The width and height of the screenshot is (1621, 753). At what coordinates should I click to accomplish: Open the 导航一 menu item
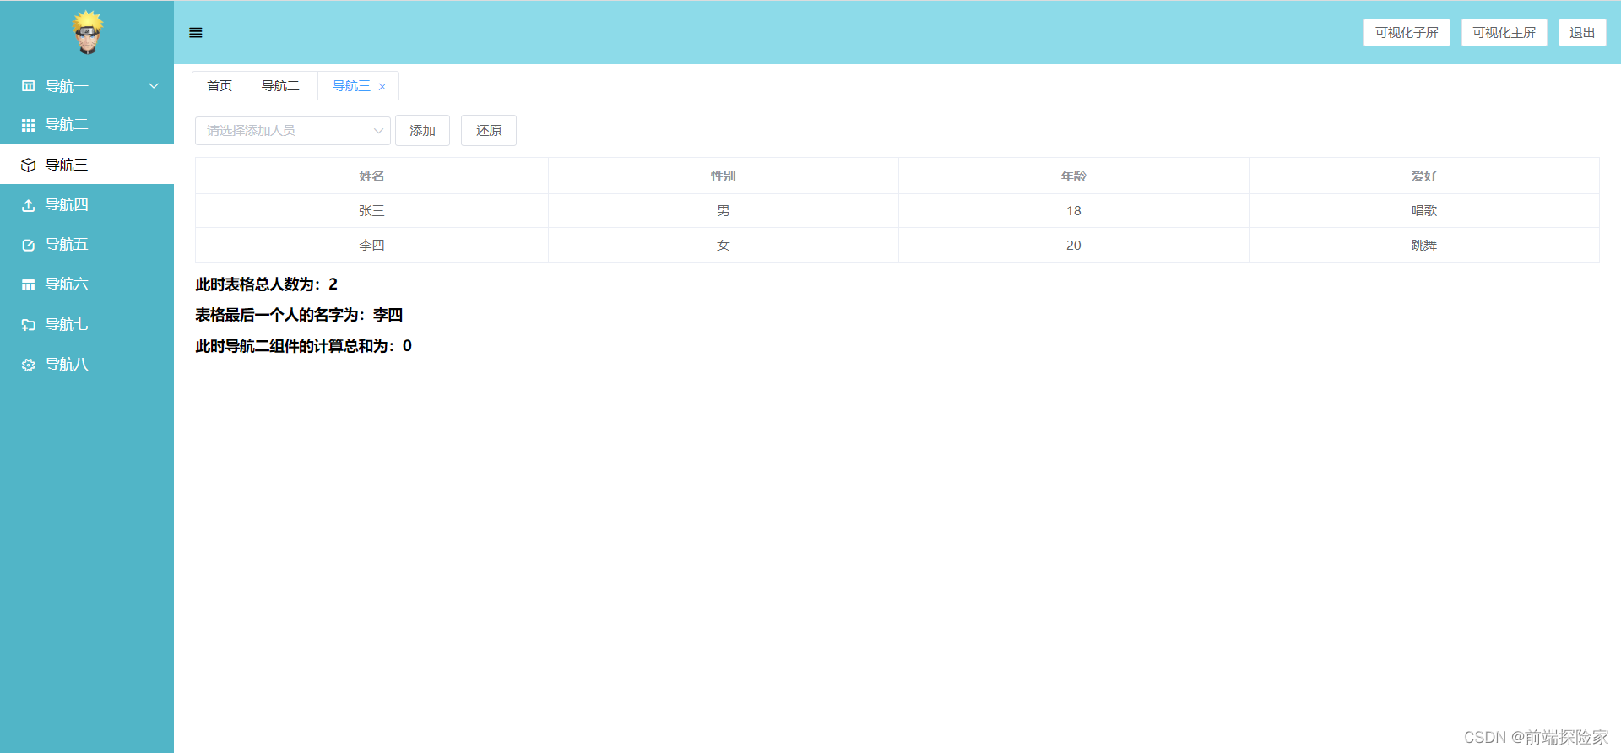tap(87, 86)
